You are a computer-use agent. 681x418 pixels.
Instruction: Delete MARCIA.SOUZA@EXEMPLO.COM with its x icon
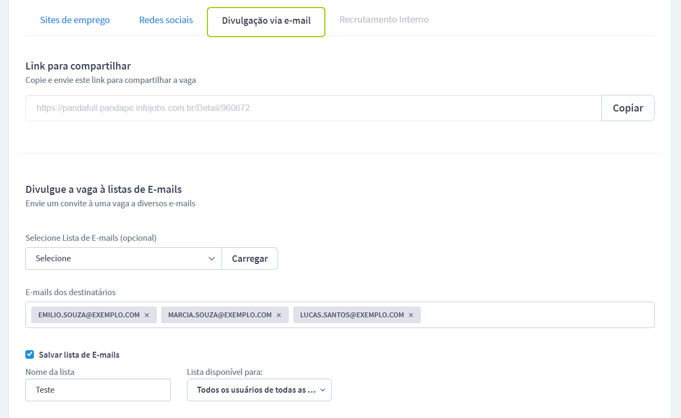pyautogui.click(x=279, y=315)
